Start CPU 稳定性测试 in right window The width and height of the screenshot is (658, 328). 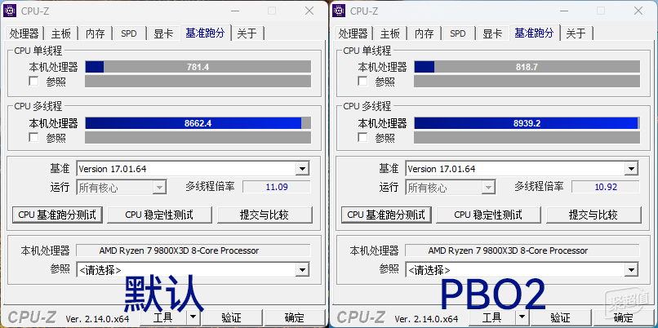point(488,215)
